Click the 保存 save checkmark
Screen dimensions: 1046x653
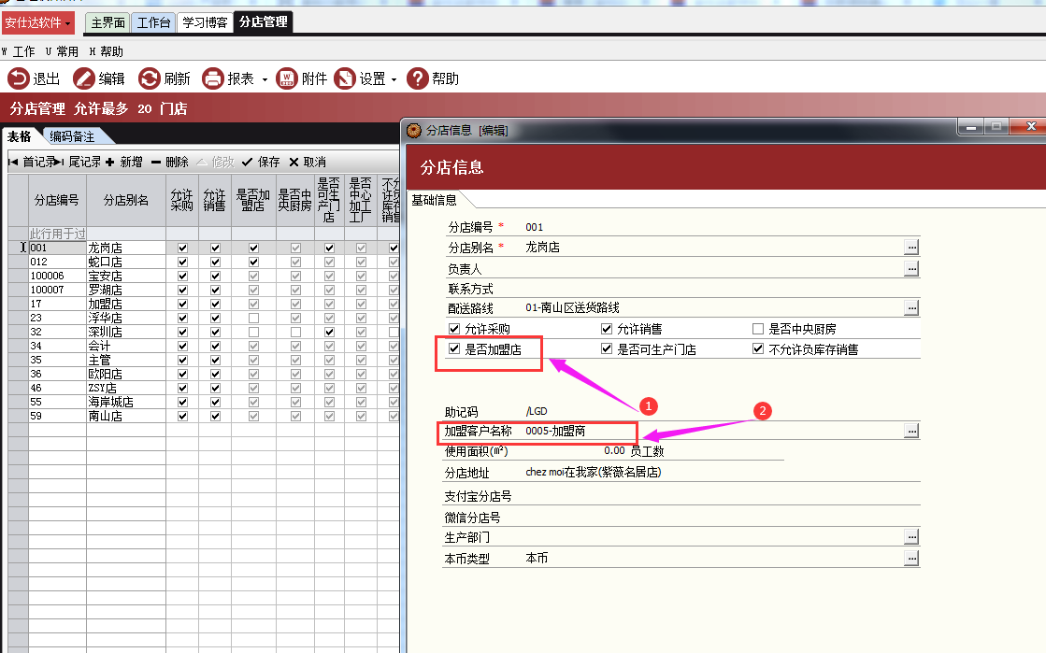coord(261,163)
